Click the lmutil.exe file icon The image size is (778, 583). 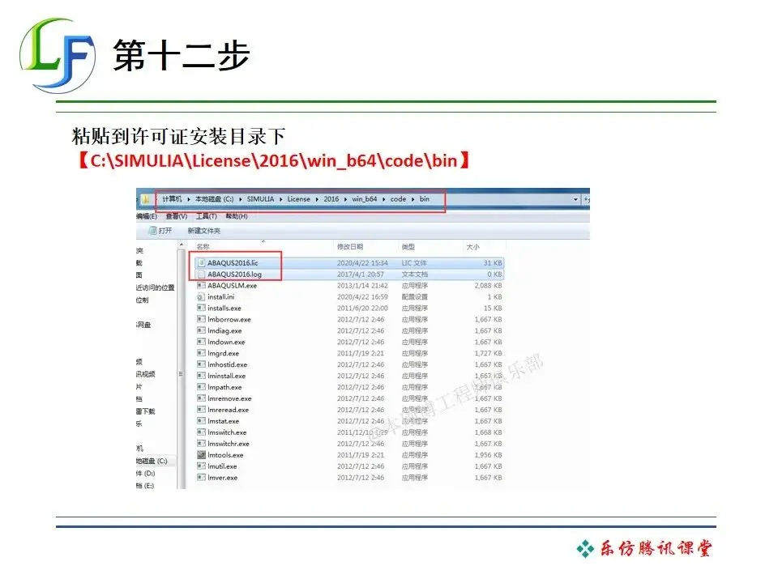[x=201, y=466]
